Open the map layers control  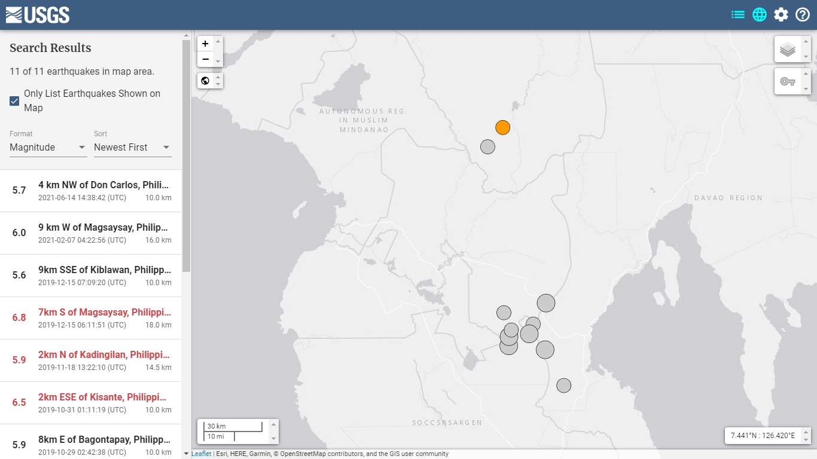tap(788, 49)
